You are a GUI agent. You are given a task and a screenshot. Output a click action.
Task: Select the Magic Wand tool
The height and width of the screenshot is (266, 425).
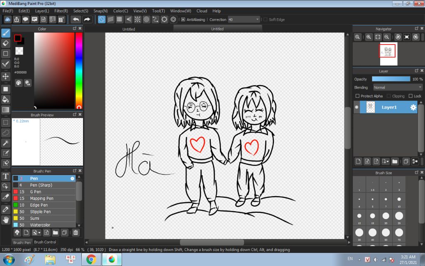click(6, 143)
